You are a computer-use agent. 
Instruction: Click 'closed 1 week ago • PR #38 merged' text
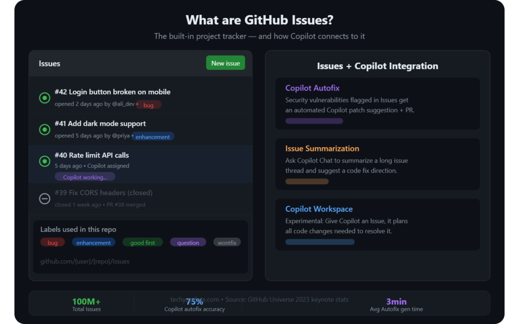[100, 205]
